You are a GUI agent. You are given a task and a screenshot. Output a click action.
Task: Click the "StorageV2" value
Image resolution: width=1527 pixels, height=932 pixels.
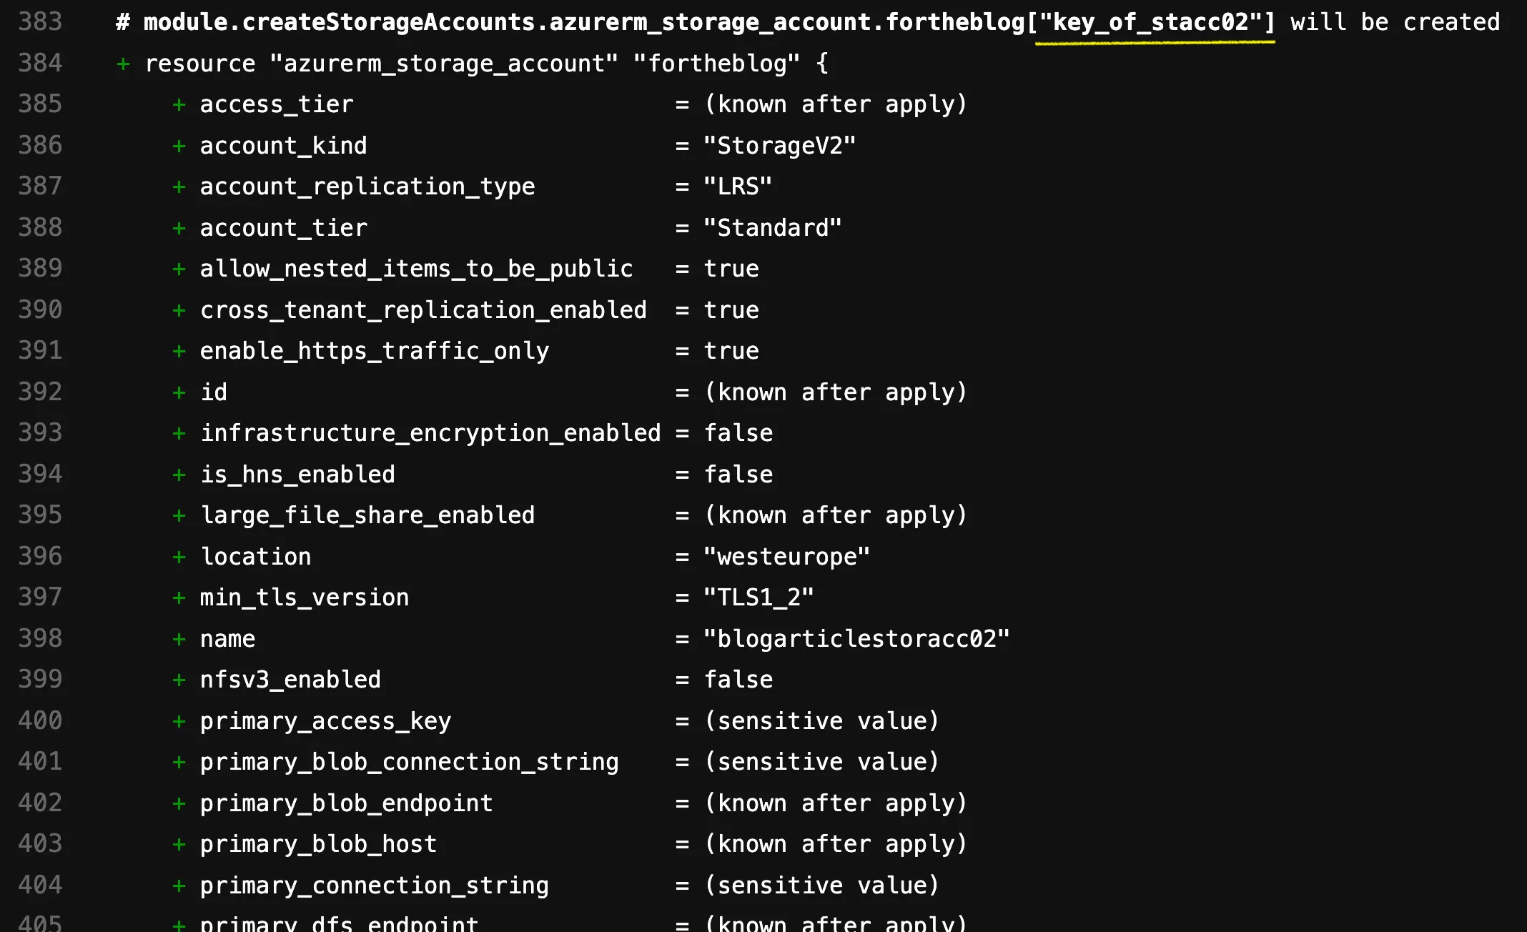(779, 146)
